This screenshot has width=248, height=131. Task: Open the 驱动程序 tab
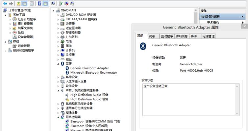[x=167, y=36]
